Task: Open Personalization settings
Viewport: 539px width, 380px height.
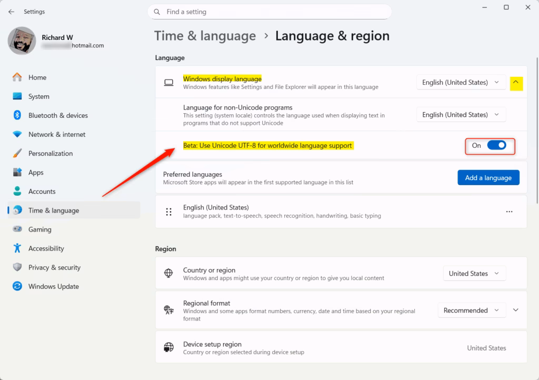Action: pyautogui.click(x=74, y=153)
